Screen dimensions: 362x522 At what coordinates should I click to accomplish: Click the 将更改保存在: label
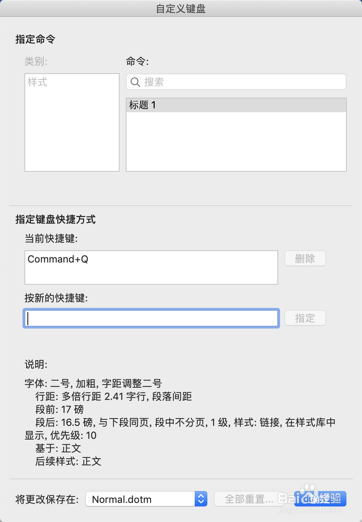(47, 499)
